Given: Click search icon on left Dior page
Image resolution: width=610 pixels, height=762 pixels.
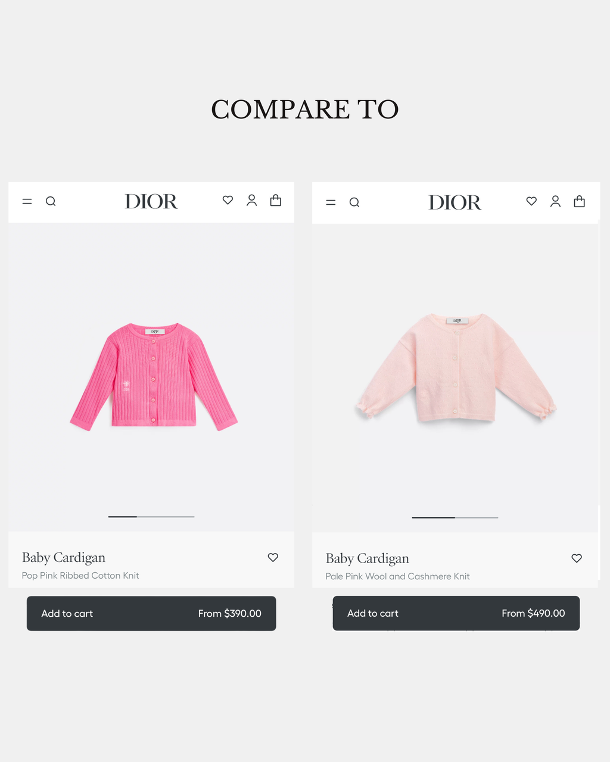Looking at the screenshot, I should pos(51,201).
